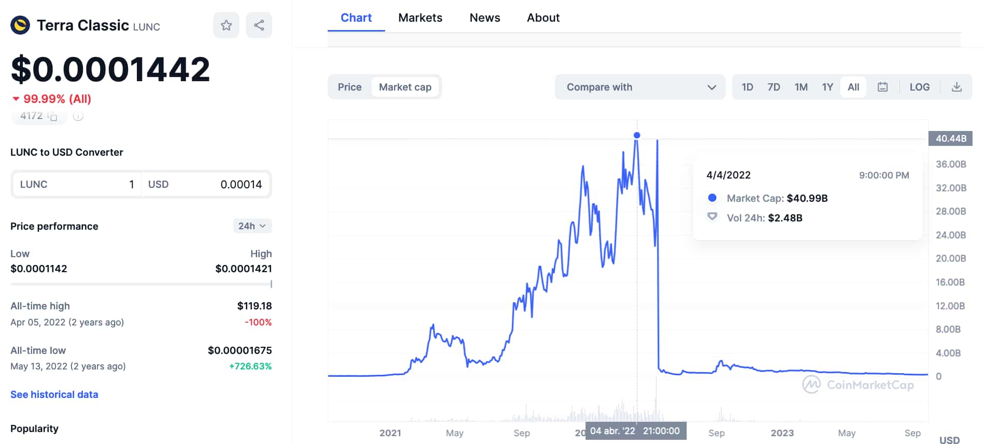
Task: Open the info icon beside rank 4172
Action: point(78,116)
